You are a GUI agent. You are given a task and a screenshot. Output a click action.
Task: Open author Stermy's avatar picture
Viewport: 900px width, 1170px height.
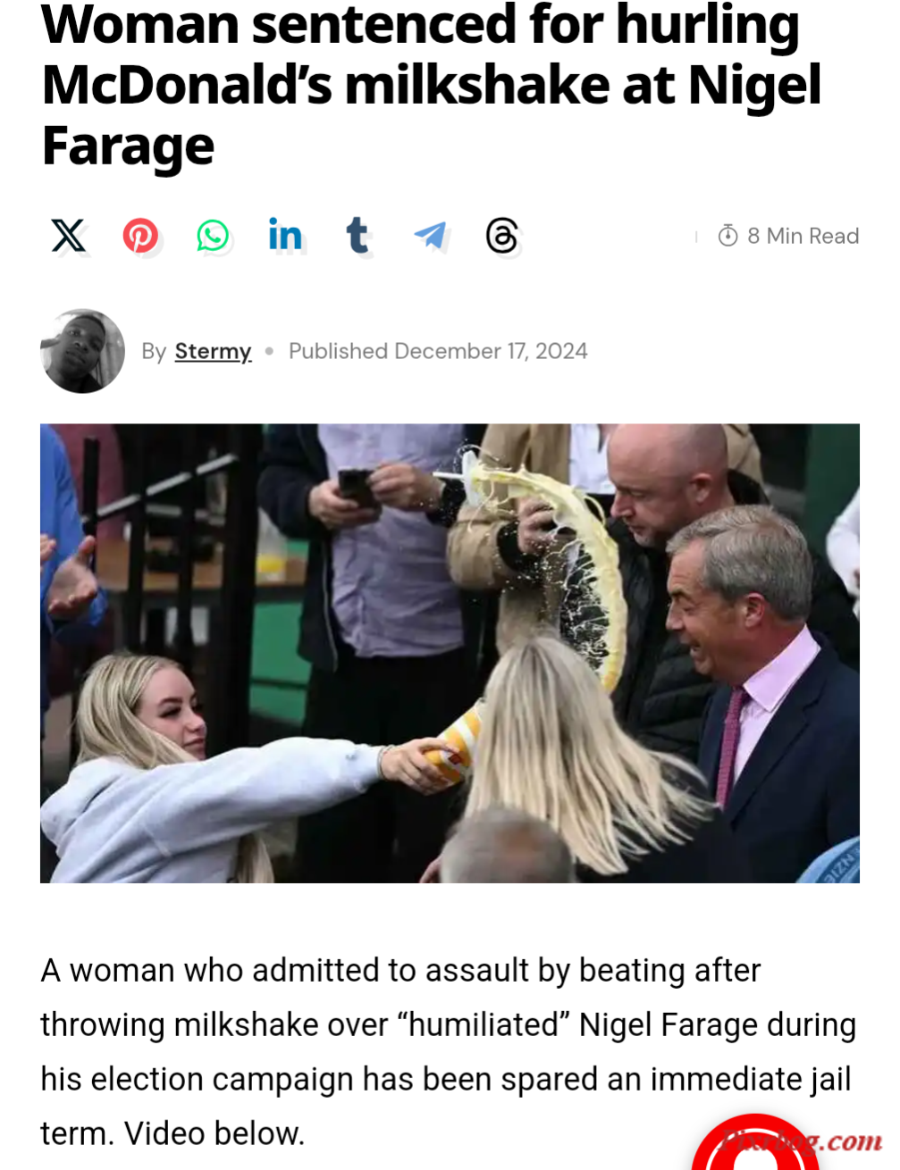click(83, 351)
